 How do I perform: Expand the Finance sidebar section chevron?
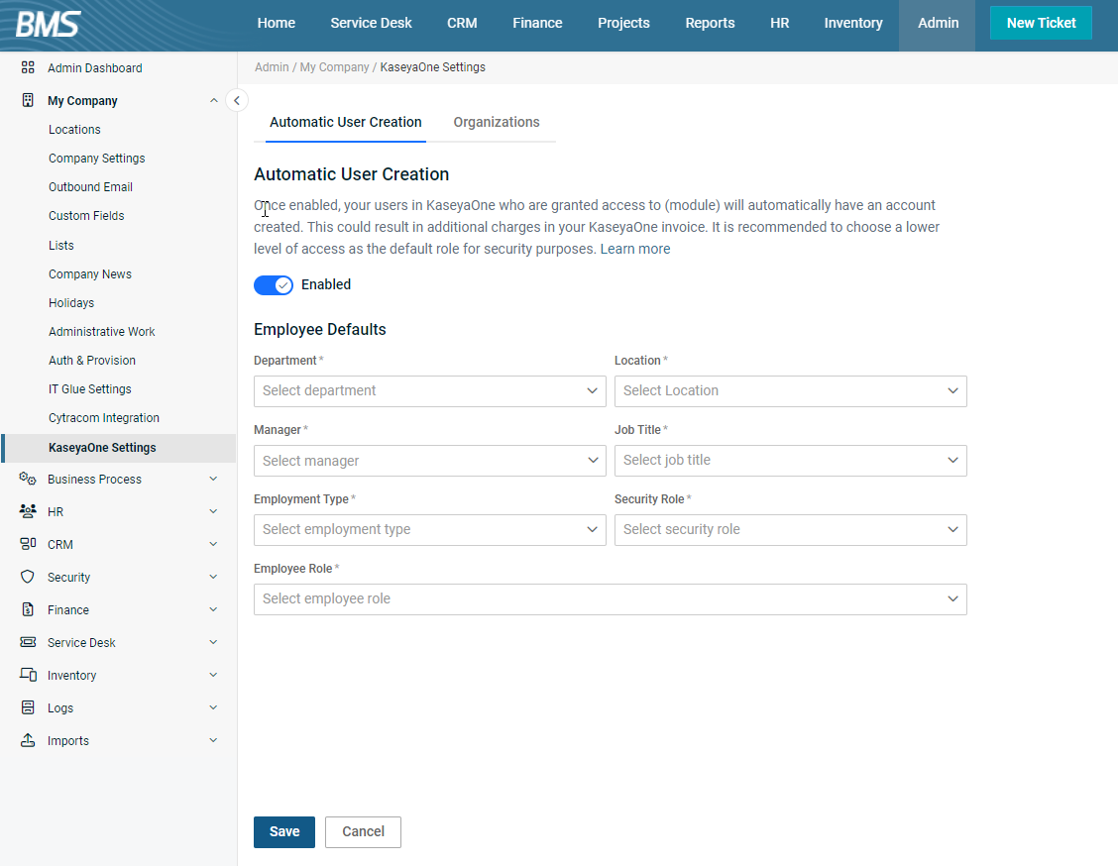(213, 610)
